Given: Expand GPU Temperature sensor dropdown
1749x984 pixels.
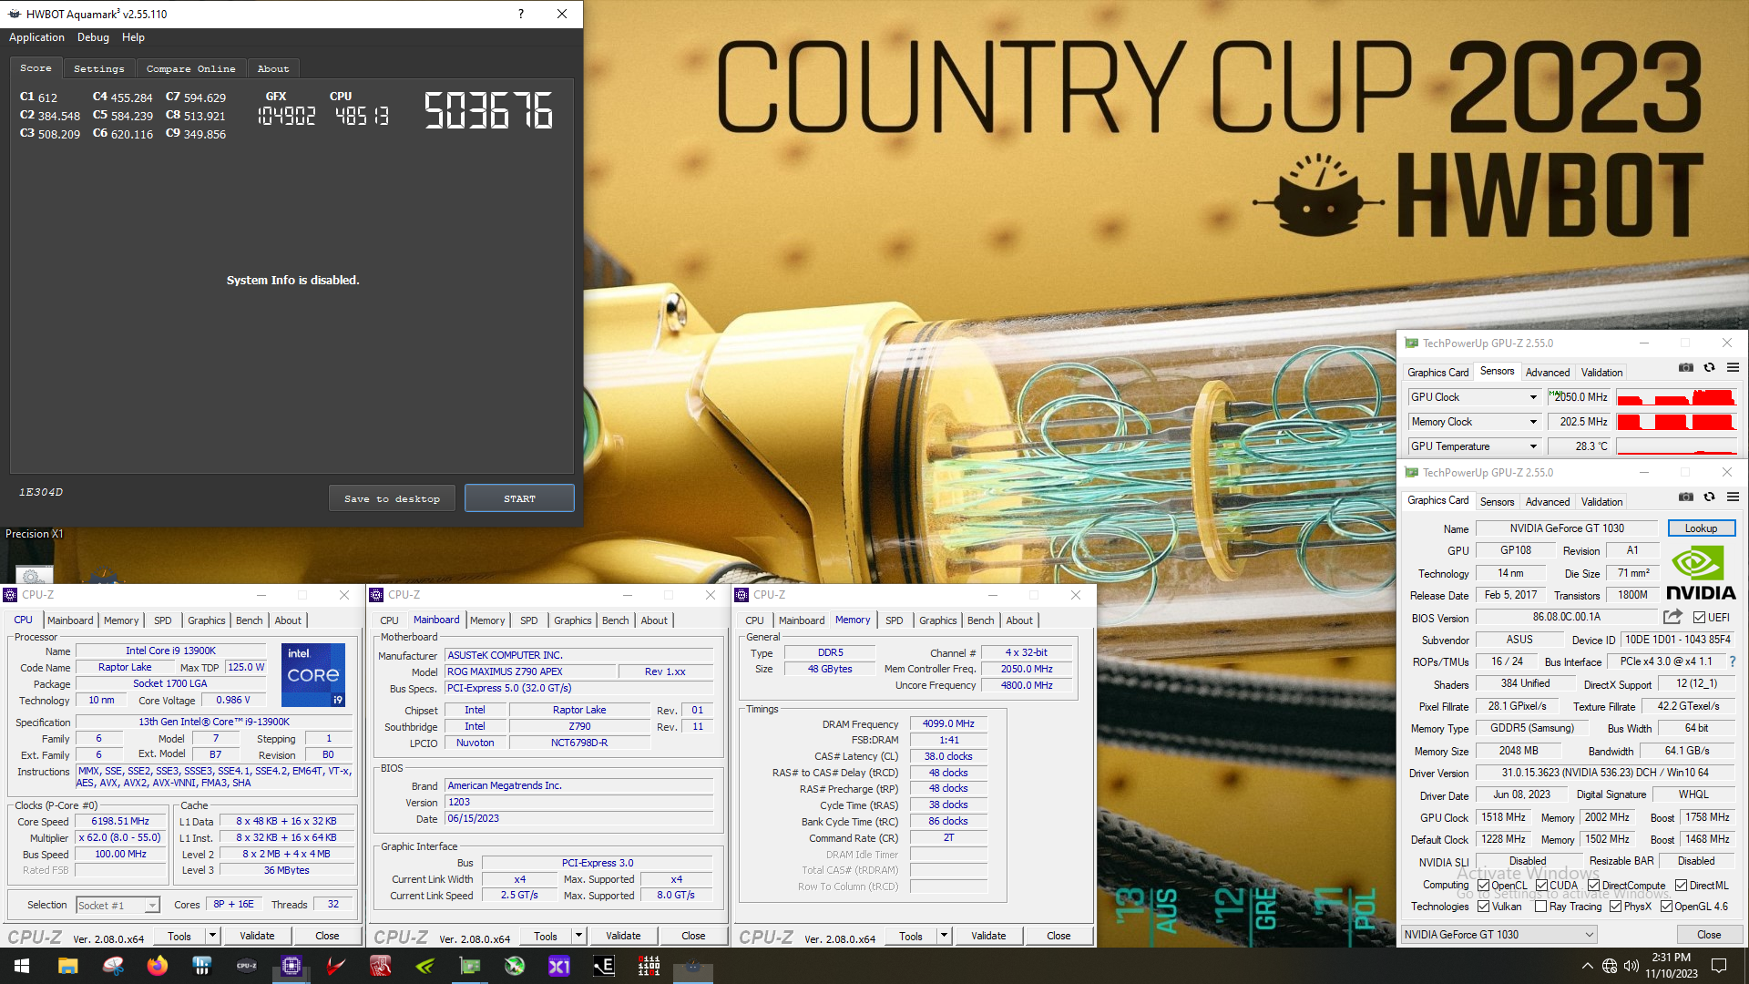Looking at the screenshot, I should click(x=1533, y=446).
